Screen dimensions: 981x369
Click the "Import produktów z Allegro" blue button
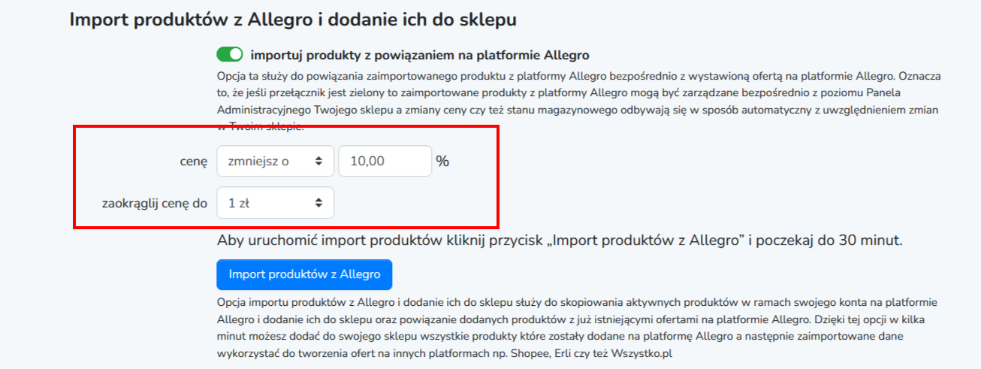tap(304, 274)
